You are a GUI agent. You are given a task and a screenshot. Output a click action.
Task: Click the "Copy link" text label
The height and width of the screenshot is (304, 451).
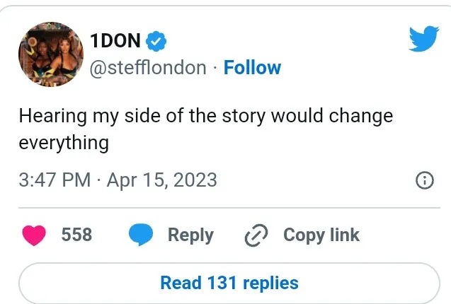[321, 235]
